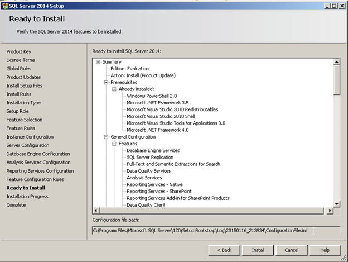Collapse the Summary tree node
The width and height of the screenshot is (348, 262).
coord(98,62)
